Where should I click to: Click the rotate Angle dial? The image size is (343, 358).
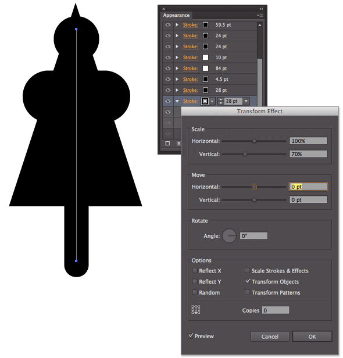tap(229, 235)
